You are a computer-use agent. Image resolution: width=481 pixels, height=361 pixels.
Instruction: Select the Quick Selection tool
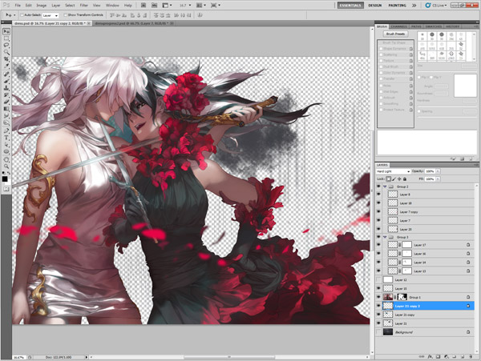[6, 52]
